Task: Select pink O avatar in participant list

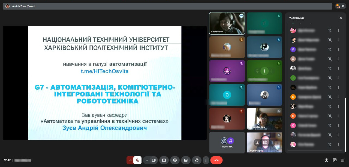Action: tap(293, 125)
